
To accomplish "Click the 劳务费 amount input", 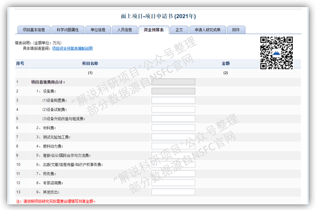I will tap(173, 174).
